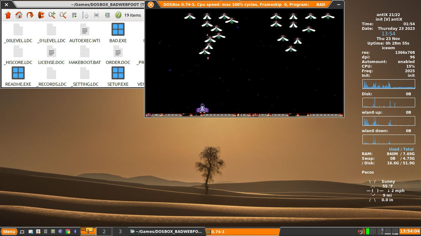Viewport: 421px width, 236px height.
Task: Zoom in the file manager icons
Action: 52,15
